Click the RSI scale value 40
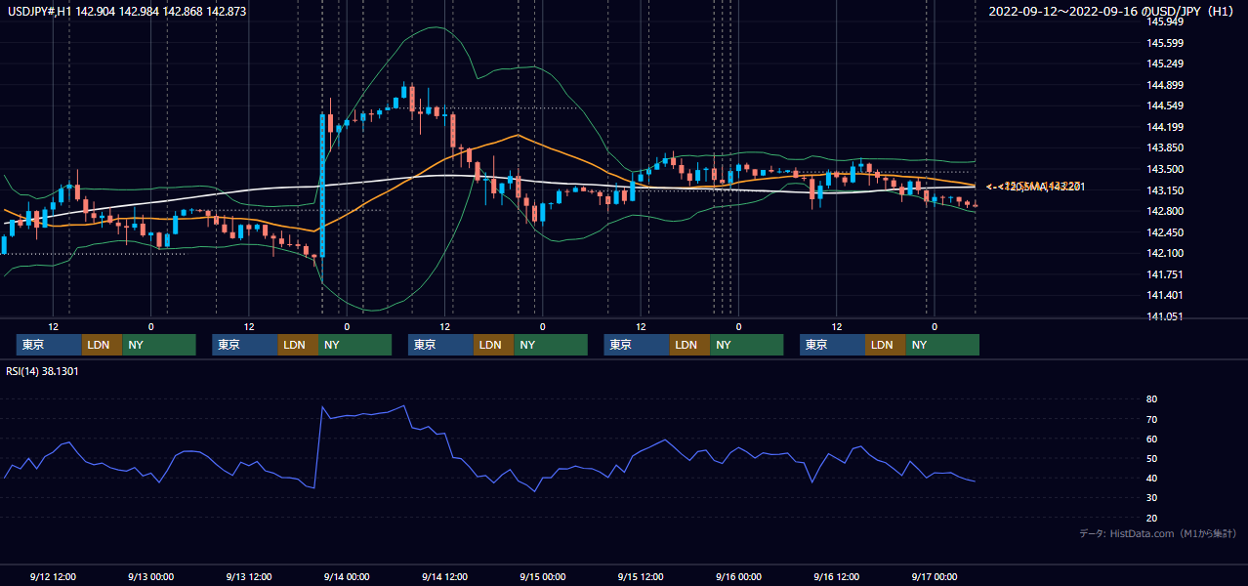This screenshot has height=586, width=1248. (1152, 478)
